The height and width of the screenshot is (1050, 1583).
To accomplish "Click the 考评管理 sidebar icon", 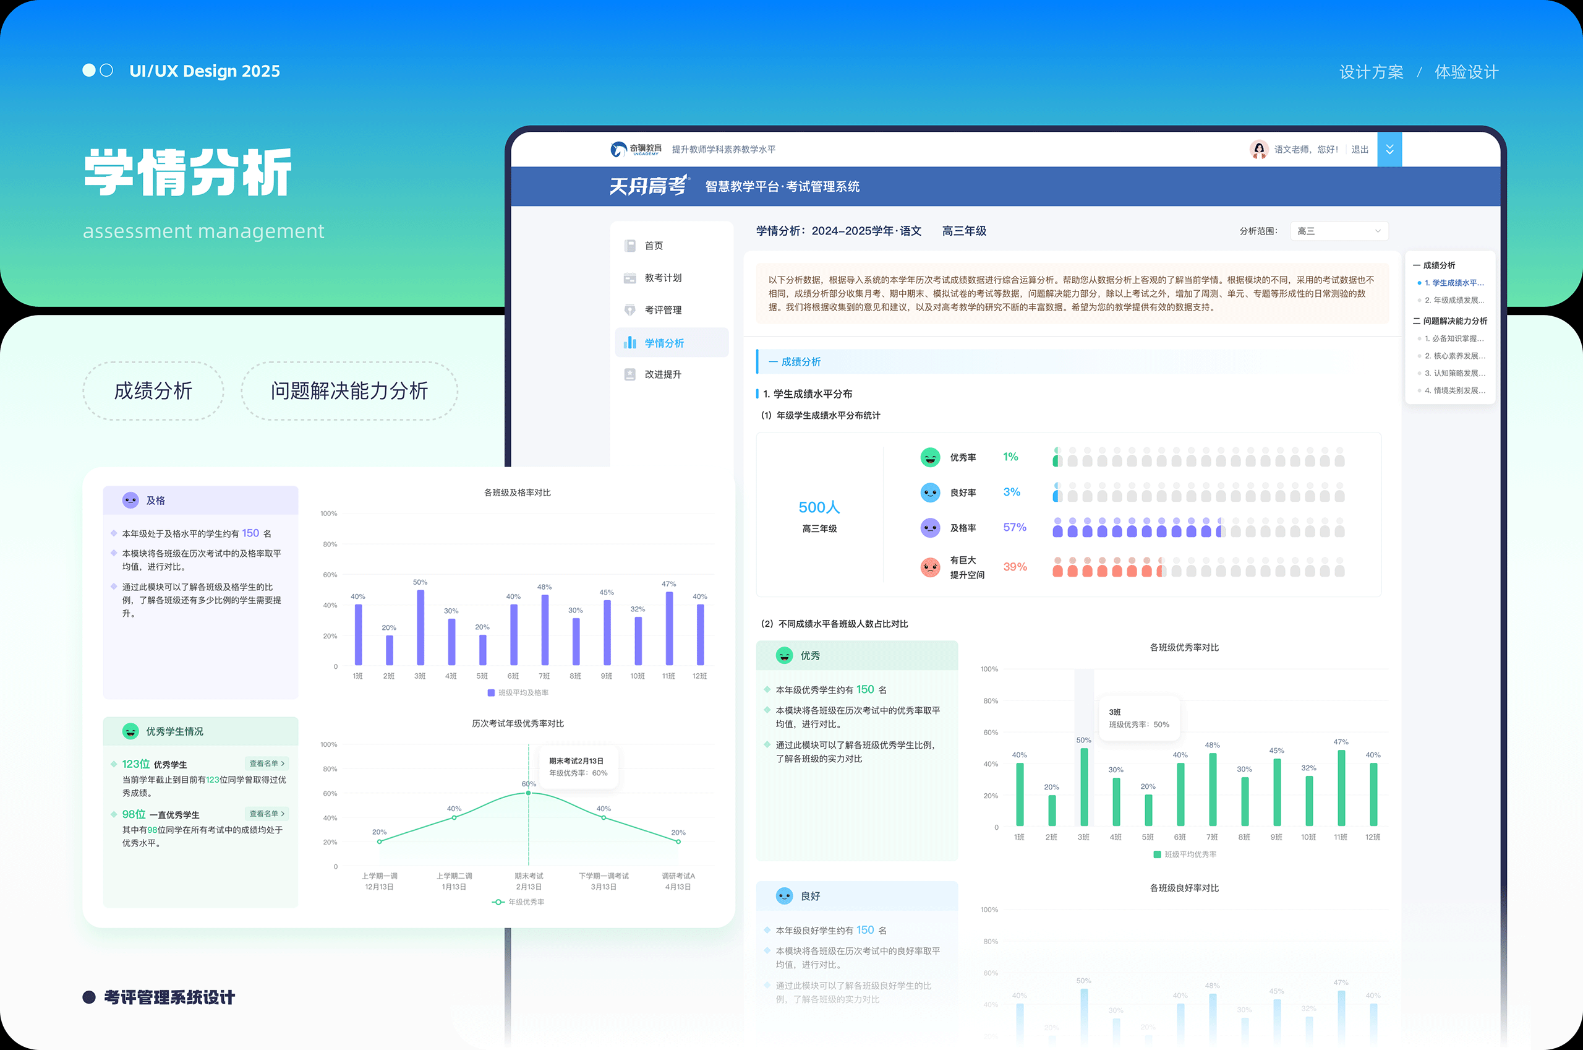I will 629,310.
